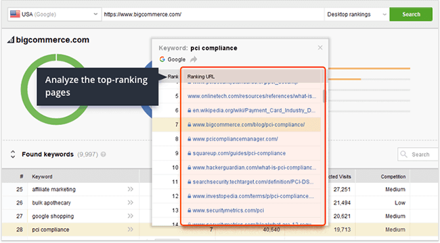Click the green Search button

411,14
